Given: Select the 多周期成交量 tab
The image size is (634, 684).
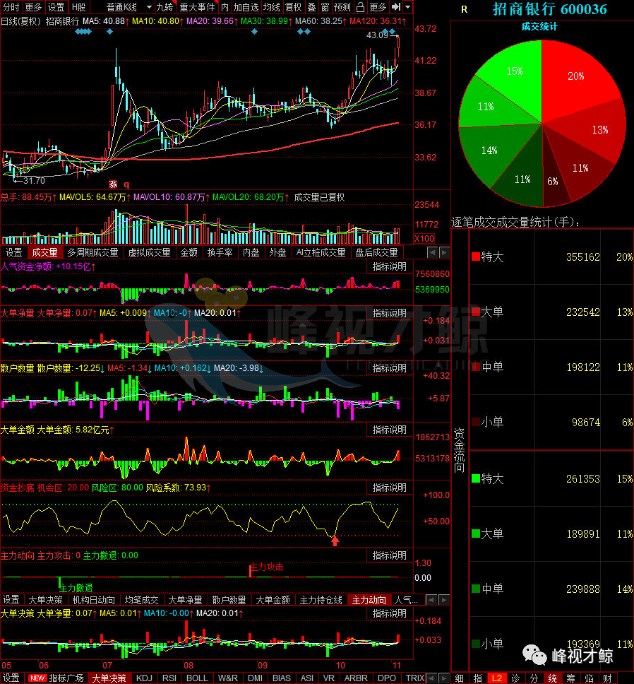Looking at the screenshot, I should pos(92,252).
